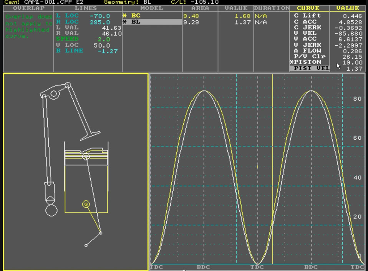Image resolution: width=368 pixels, height=271 pixels.
Task: Click the R LOC value 285.0
Action: coord(99,22)
